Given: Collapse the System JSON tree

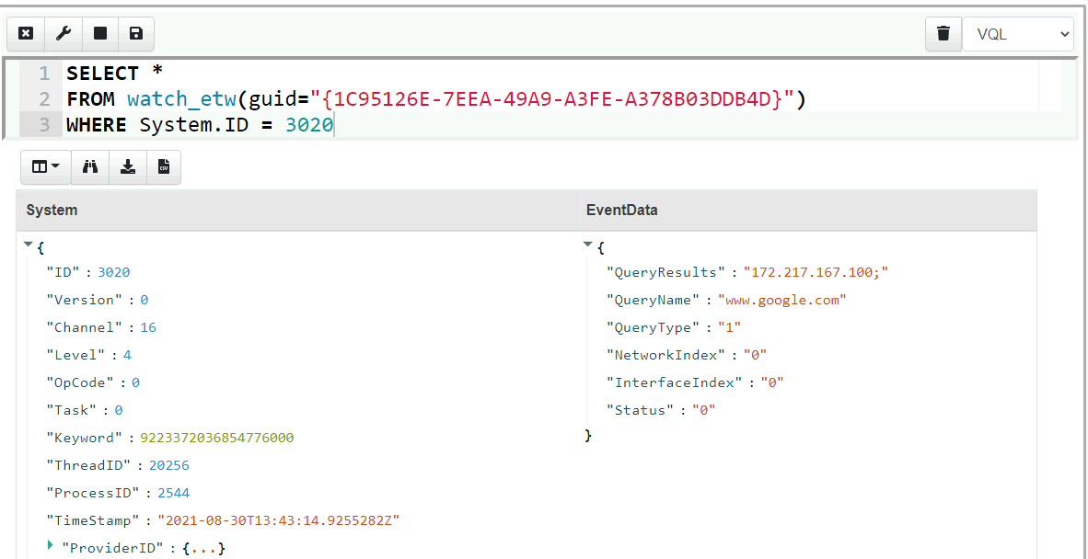Looking at the screenshot, I should (x=29, y=244).
